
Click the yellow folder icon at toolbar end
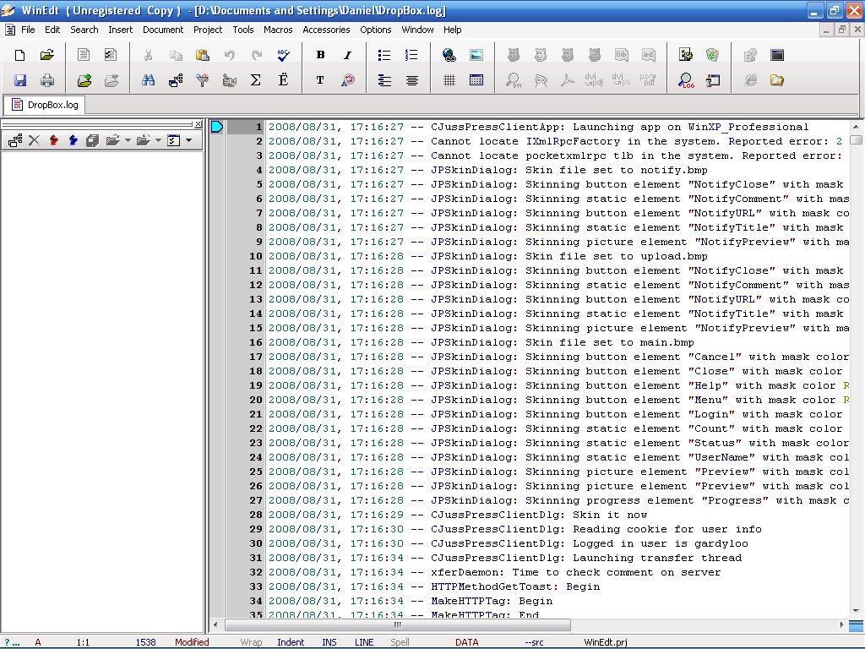(x=777, y=80)
